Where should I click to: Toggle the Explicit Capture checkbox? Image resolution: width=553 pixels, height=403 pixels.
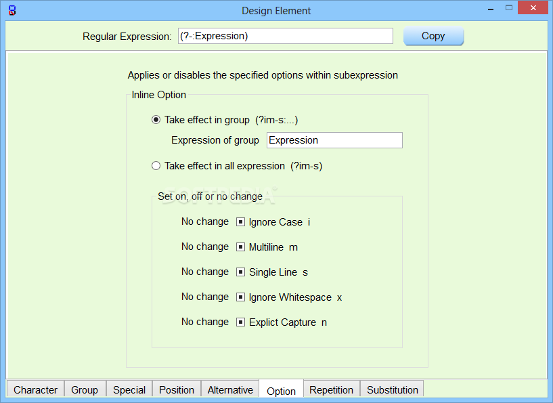coord(240,322)
